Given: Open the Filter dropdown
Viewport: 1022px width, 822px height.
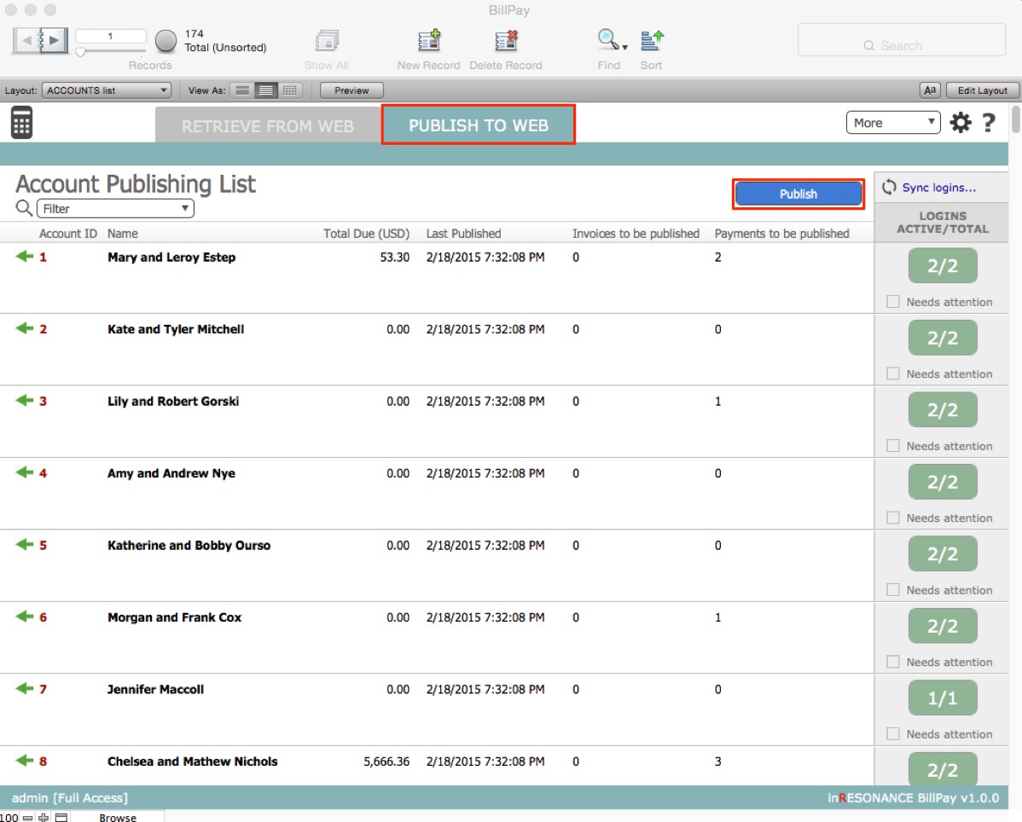Looking at the screenshot, I should tap(115, 209).
